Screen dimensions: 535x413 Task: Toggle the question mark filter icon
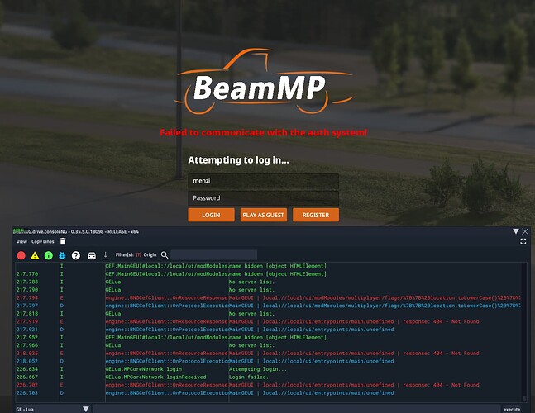click(76, 255)
